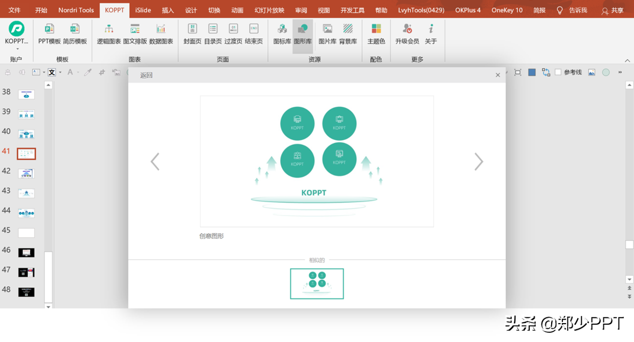Click the 逻辑图表 logic chart icon
This screenshot has width=634, height=342.
[x=109, y=35]
